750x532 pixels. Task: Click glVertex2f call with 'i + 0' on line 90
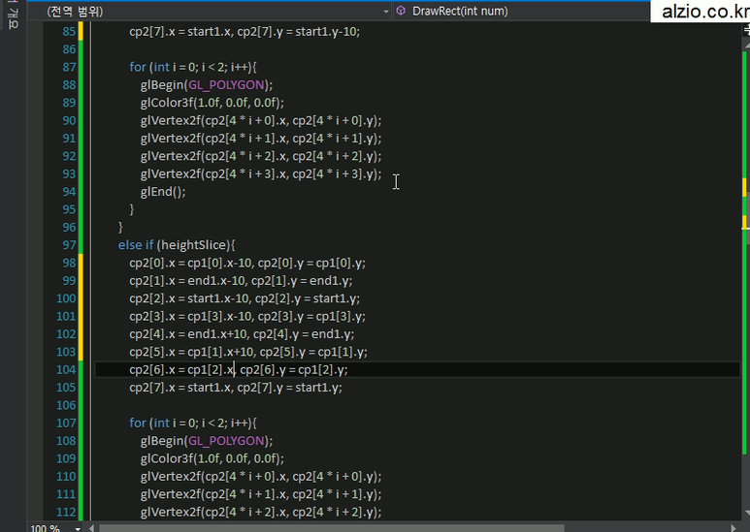pyautogui.click(x=261, y=120)
